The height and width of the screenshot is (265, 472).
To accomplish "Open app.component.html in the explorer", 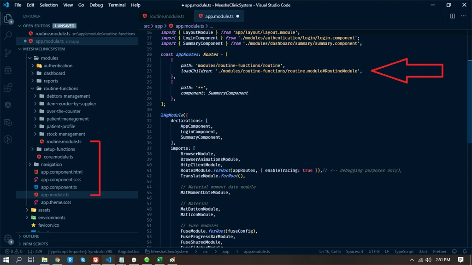I will click(x=62, y=172).
